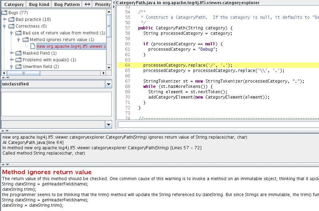
Task: Click the Unwritten field folder icon
Action: 18,66
